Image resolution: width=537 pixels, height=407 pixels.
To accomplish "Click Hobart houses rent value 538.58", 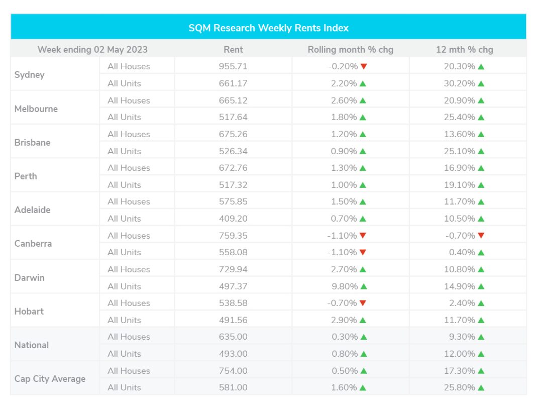I will tap(233, 303).
